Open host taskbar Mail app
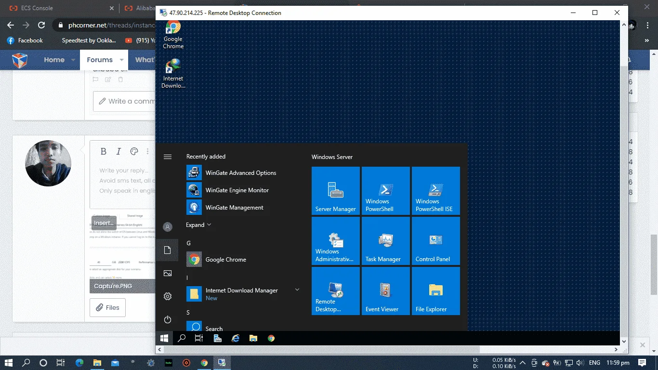The width and height of the screenshot is (658, 370). tap(115, 363)
